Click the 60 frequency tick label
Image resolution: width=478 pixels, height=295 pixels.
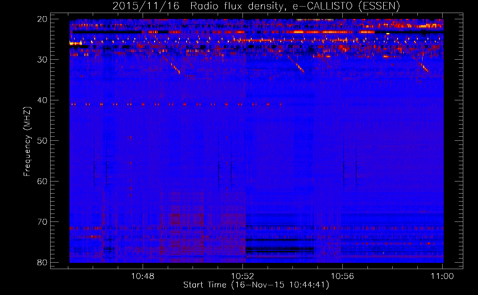click(x=43, y=181)
